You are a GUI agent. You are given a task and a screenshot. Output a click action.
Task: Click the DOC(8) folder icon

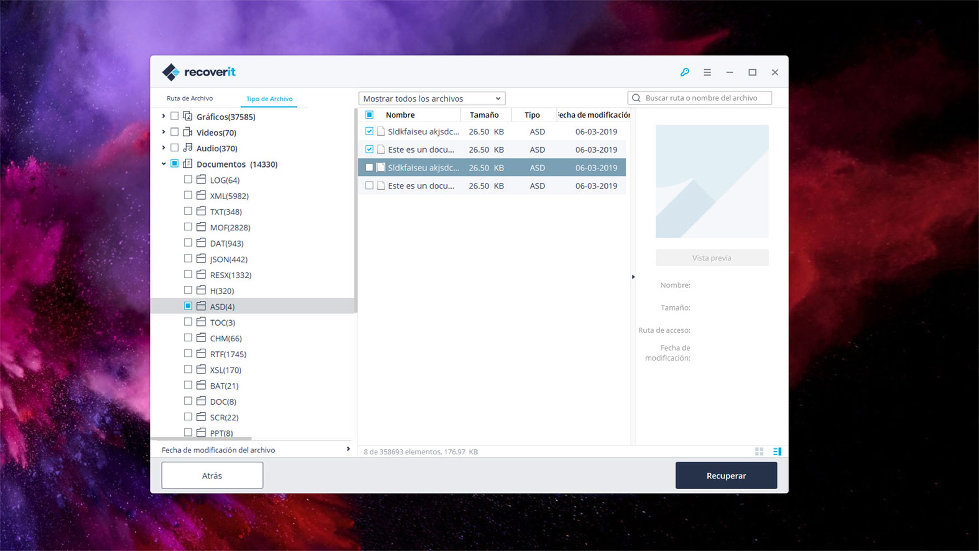(x=201, y=401)
